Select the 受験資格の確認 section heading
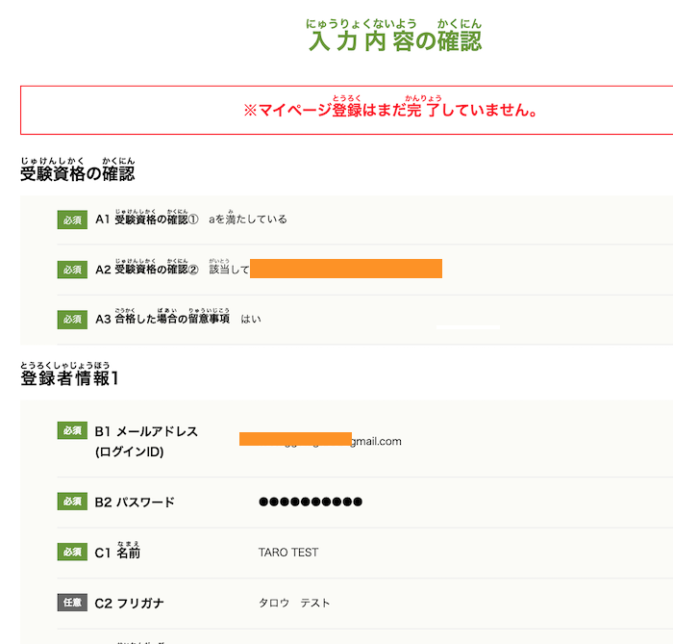Screen dimensions: 673x644 (78, 173)
